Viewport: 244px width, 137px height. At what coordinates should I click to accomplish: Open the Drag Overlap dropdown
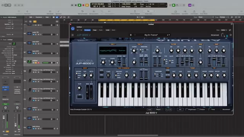(224, 17)
